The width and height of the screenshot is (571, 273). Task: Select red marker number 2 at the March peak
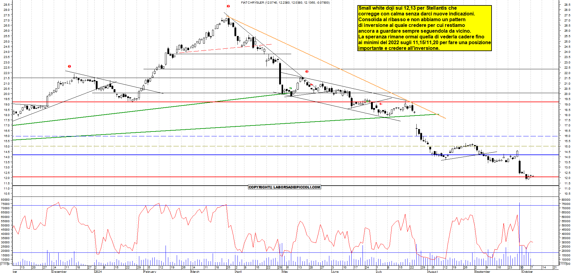[228, 6]
